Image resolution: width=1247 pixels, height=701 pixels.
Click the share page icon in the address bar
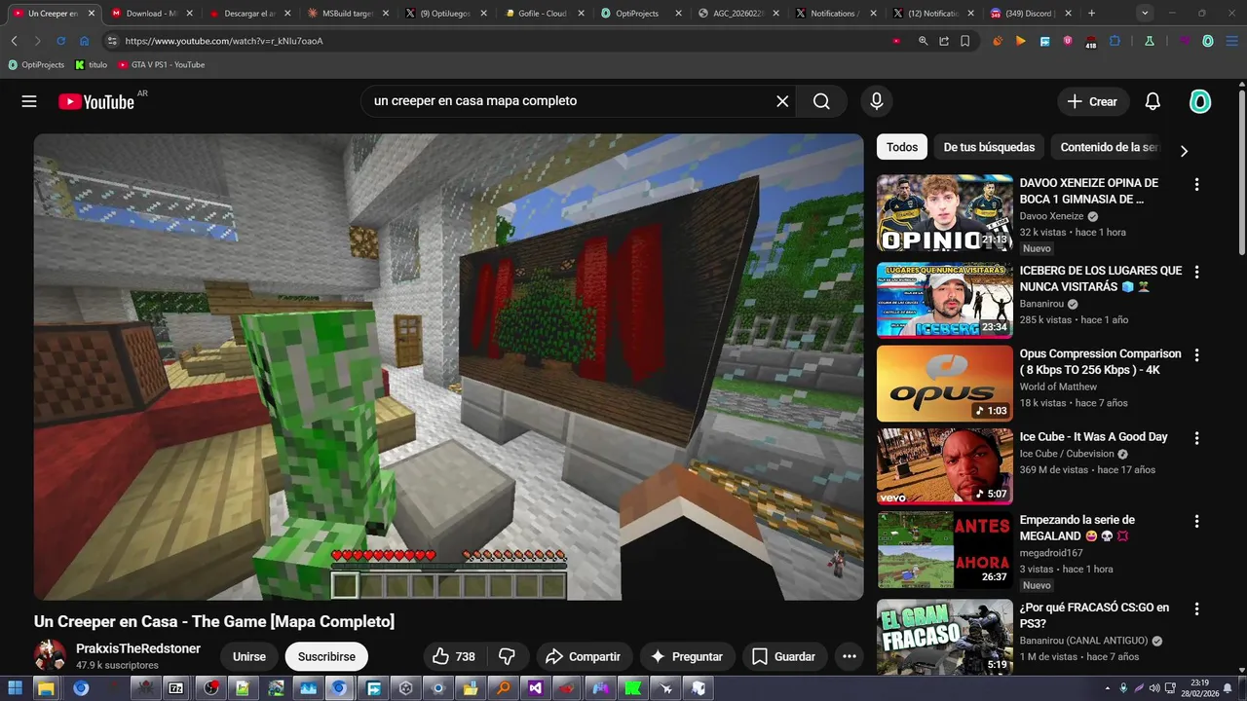pos(944,41)
